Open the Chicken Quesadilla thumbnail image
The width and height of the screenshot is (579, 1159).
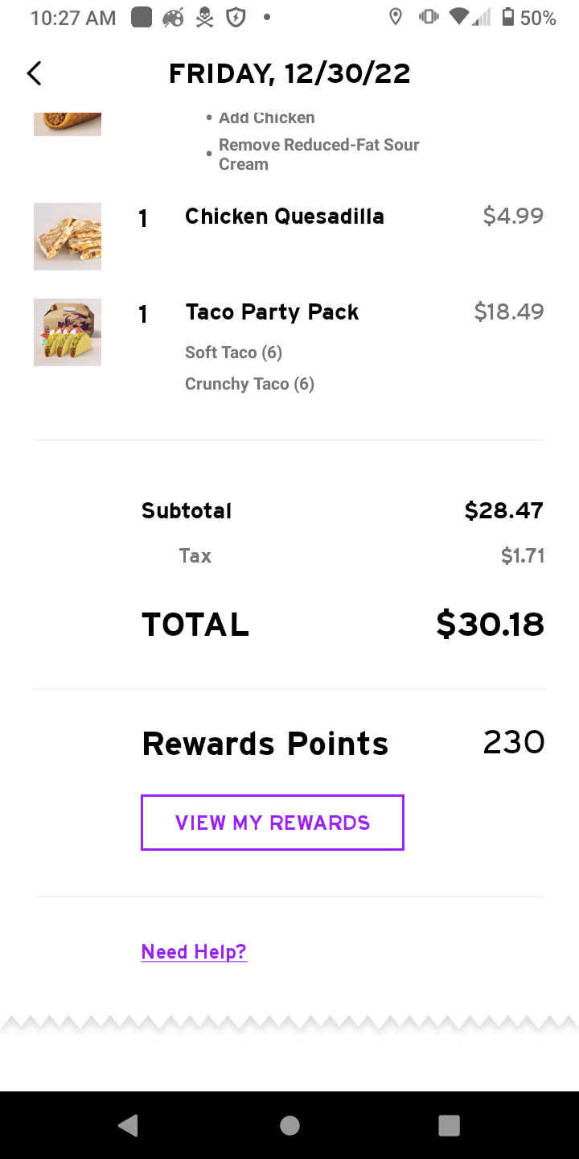pyautogui.click(x=68, y=237)
